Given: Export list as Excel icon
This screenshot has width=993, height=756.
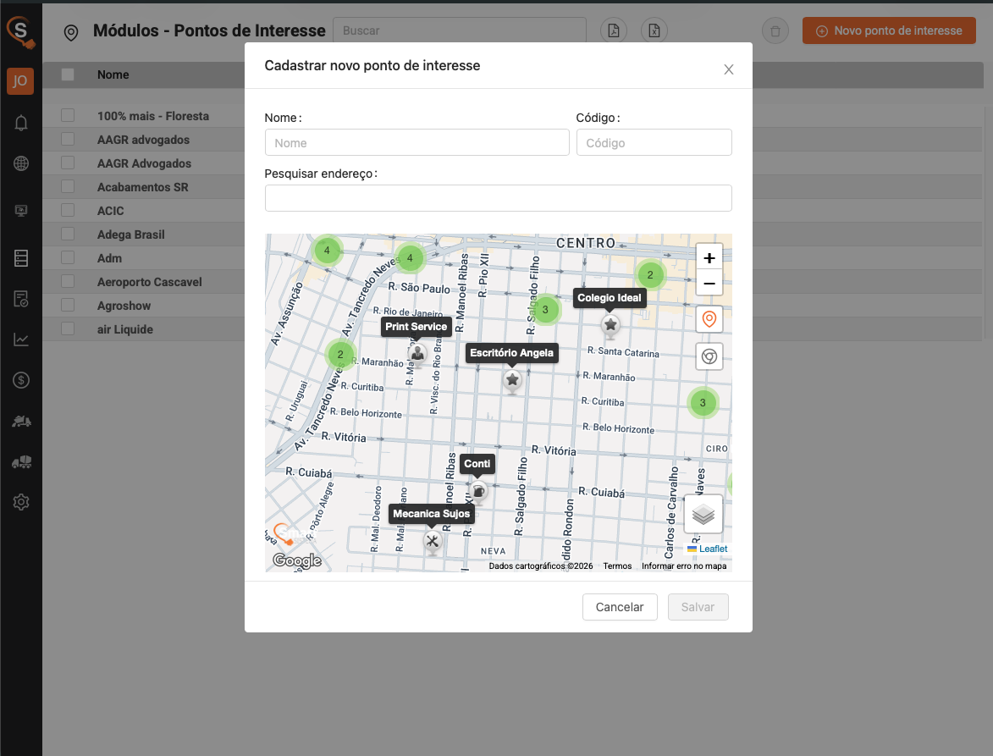Looking at the screenshot, I should [x=654, y=30].
